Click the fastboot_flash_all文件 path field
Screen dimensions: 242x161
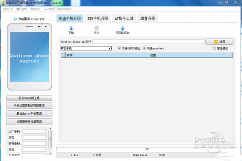click(x=148, y=41)
